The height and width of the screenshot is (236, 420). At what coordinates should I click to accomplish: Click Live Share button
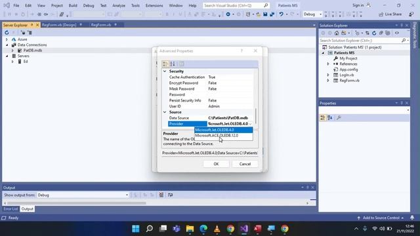[x=390, y=14]
